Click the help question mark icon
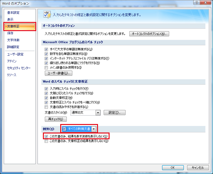The height and width of the screenshot is (174, 213). coord(198,3)
